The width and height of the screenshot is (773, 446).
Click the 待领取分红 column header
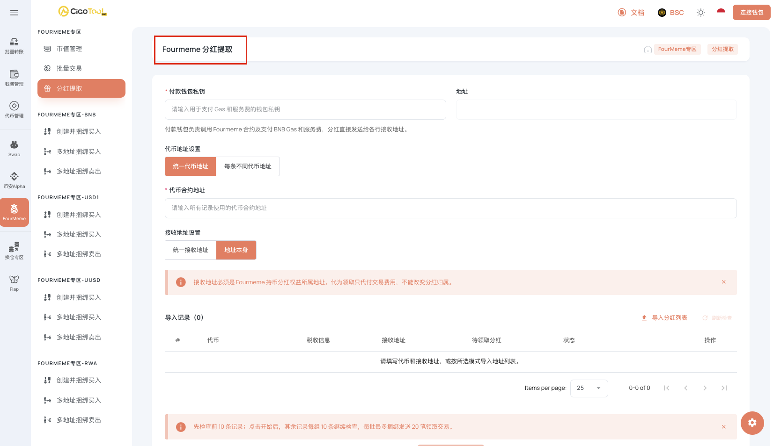[486, 340]
